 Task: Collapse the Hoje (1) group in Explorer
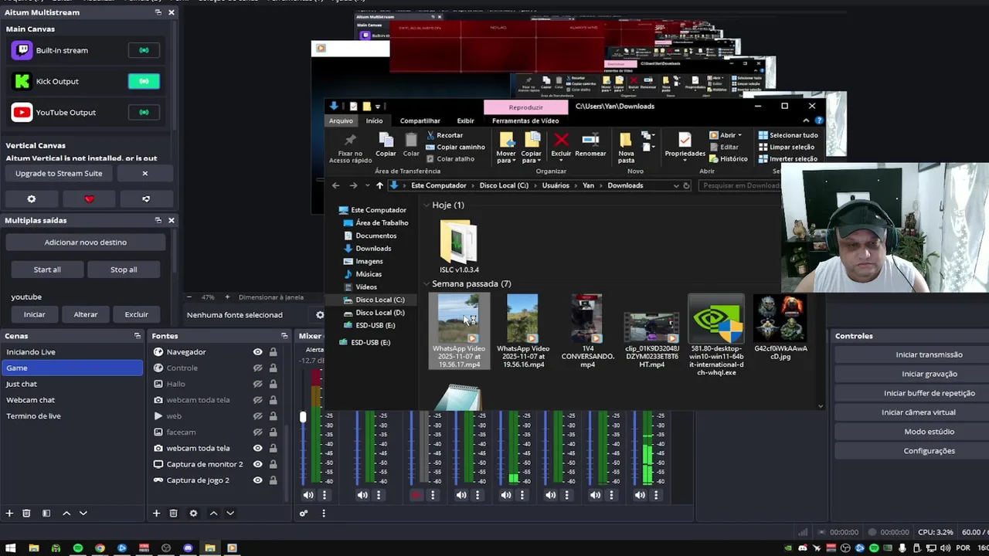(x=426, y=205)
